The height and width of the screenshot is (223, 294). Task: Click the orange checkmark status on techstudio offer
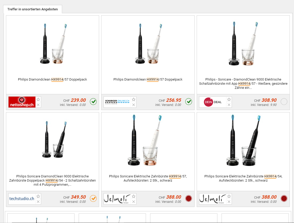point(93,198)
